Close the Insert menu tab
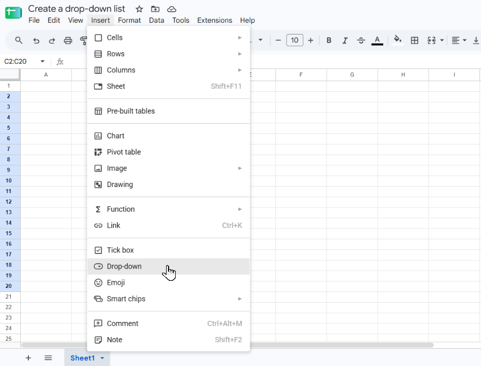481x366 pixels. 100,20
